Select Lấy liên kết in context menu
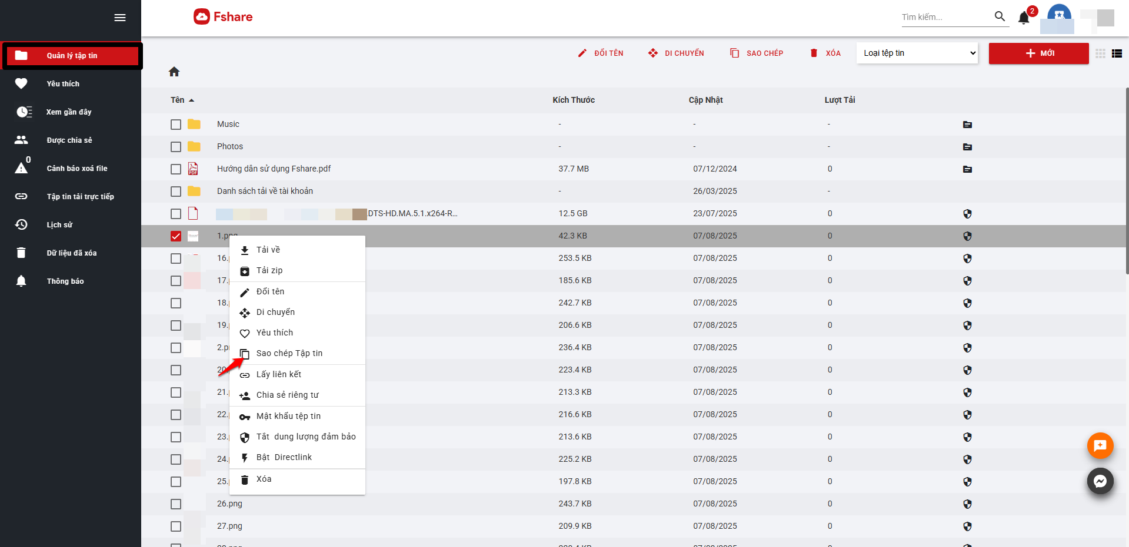The image size is (1129, 547). coord(278,374)
